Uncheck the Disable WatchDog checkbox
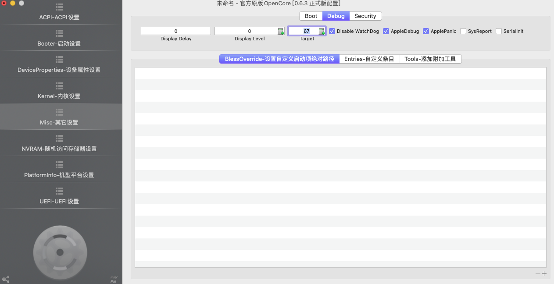The image size is (554, 284). [332, 31]
